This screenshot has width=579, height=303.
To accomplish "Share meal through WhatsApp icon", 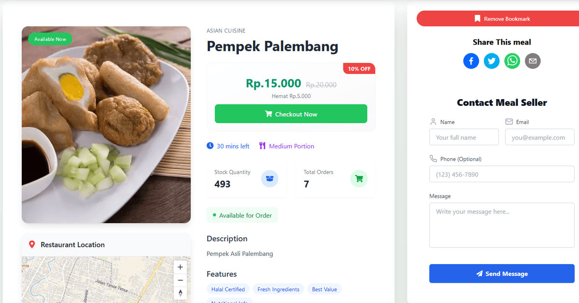I will (512, 61).
